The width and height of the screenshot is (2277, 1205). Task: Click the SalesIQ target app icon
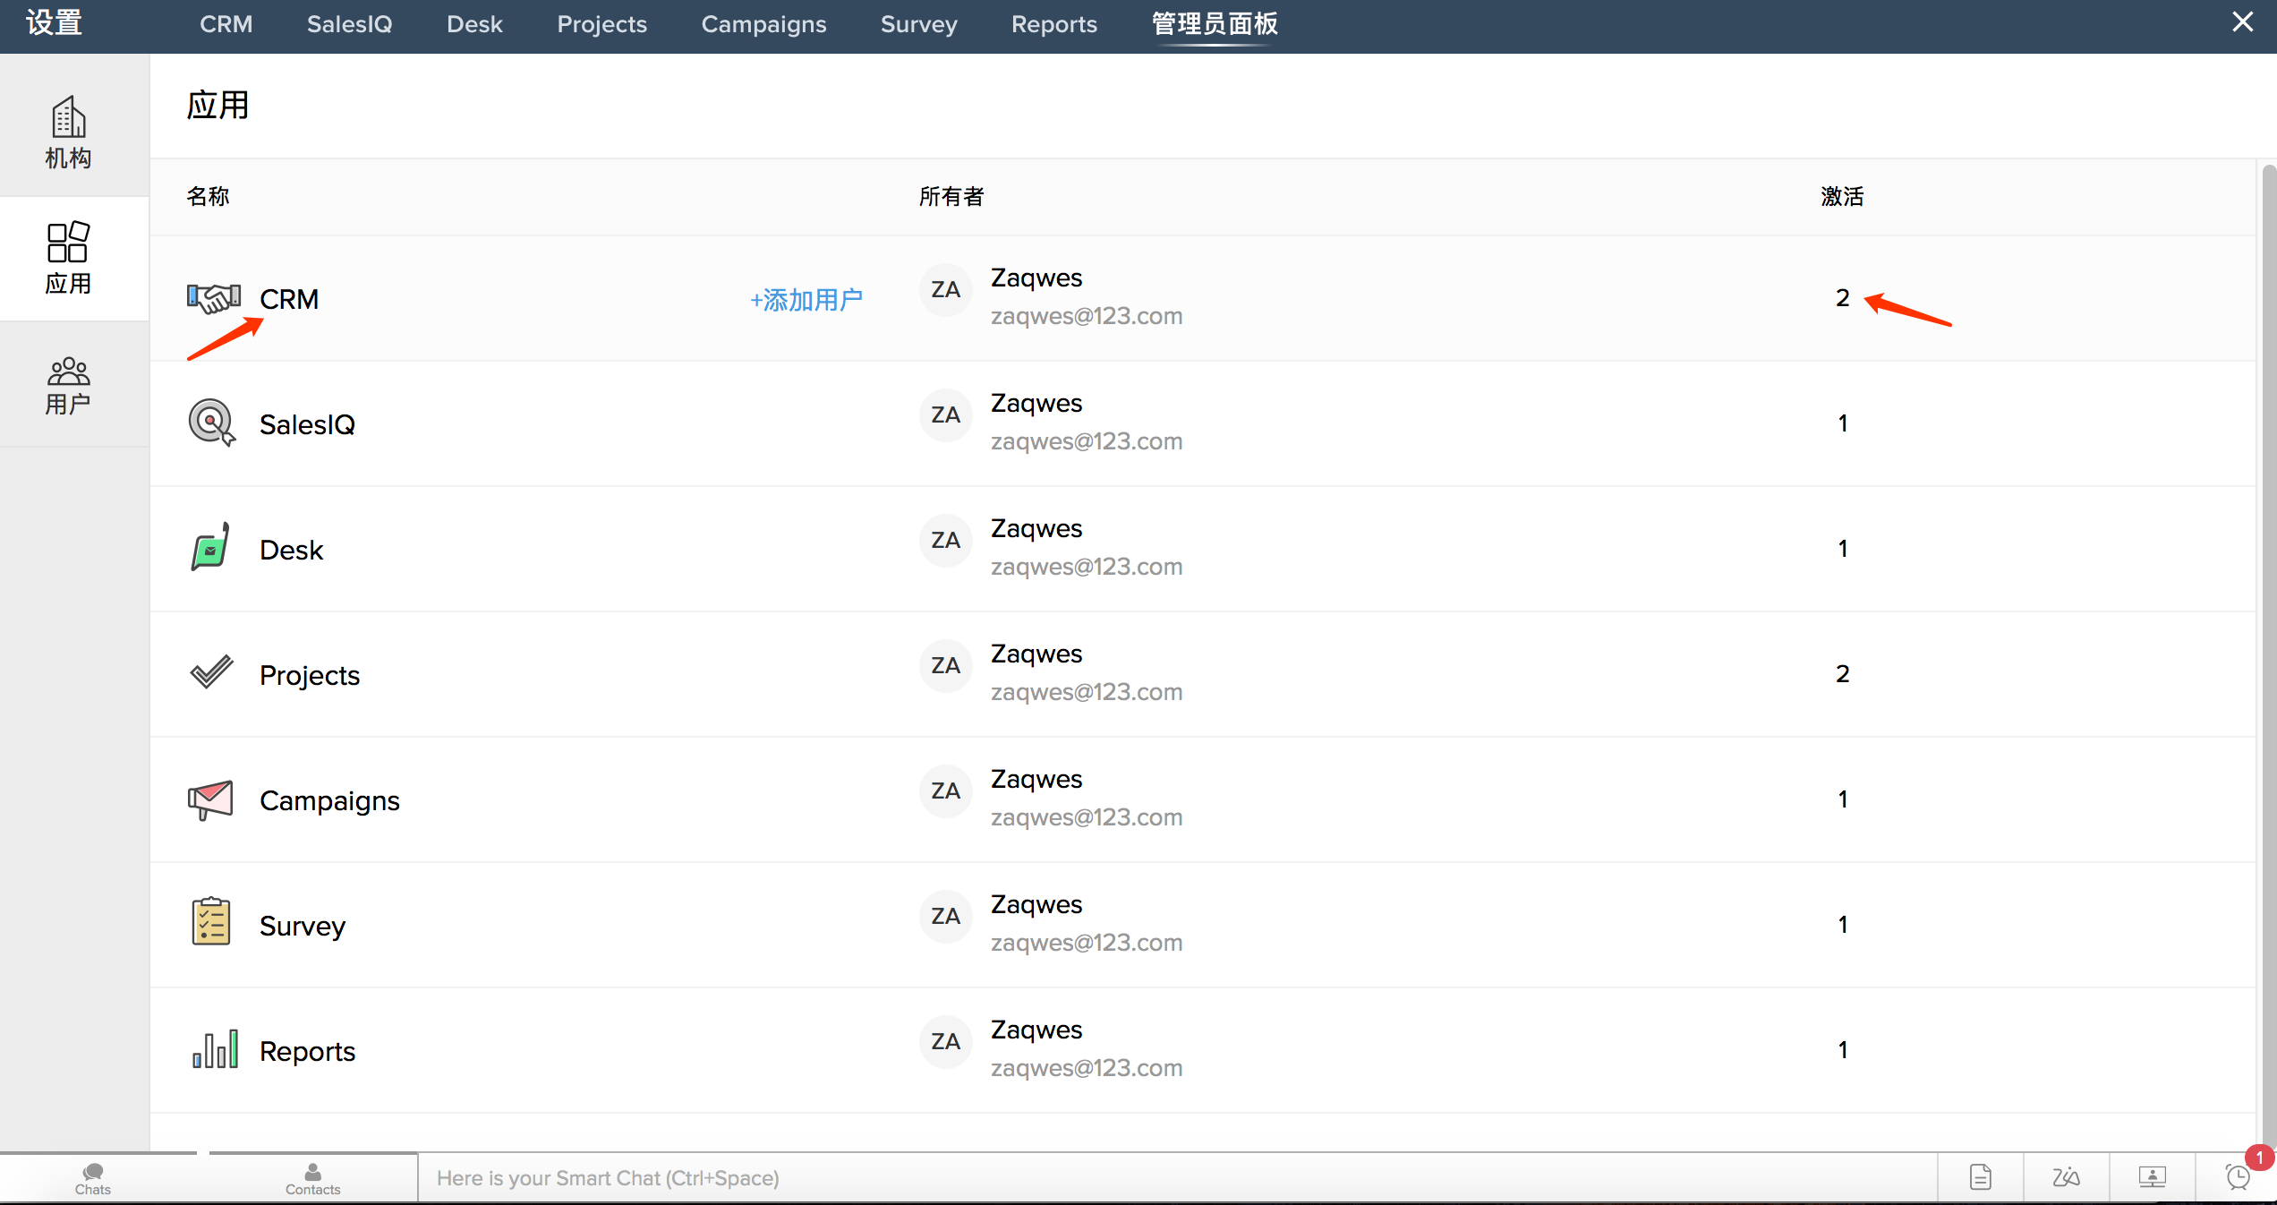[211, 423]
